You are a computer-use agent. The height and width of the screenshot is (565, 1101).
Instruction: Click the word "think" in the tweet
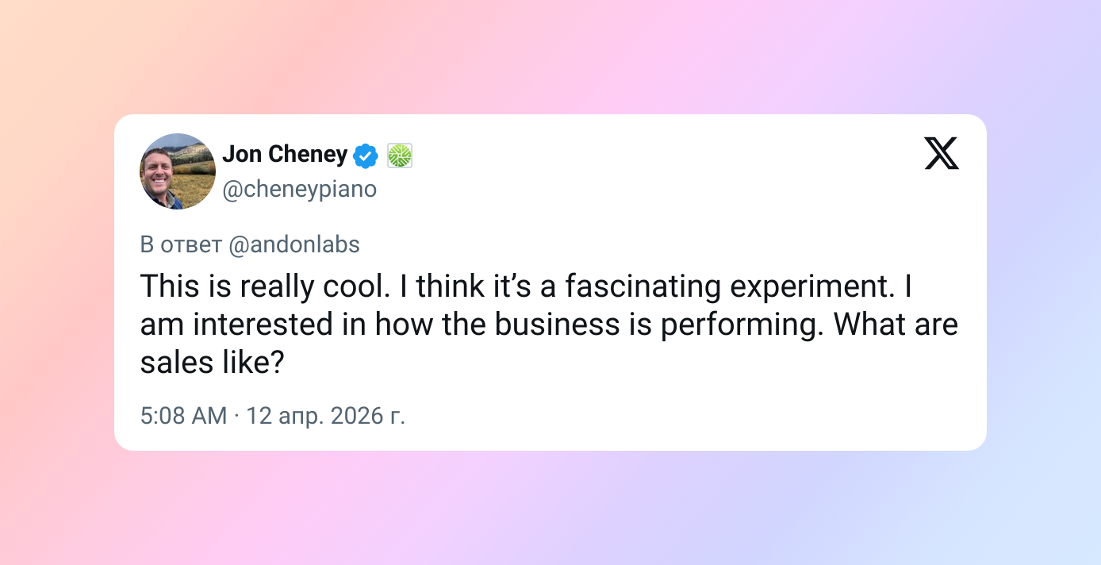[x=451, y=286]
